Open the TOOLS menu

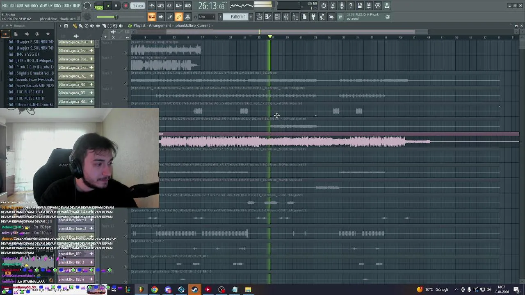click(x=67, y=6)
